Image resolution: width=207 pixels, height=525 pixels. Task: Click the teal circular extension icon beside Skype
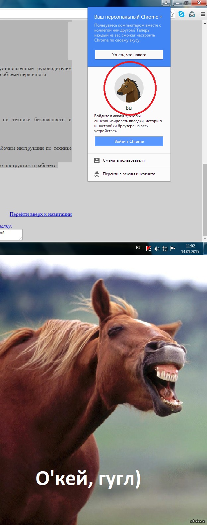tap(192, 14)
